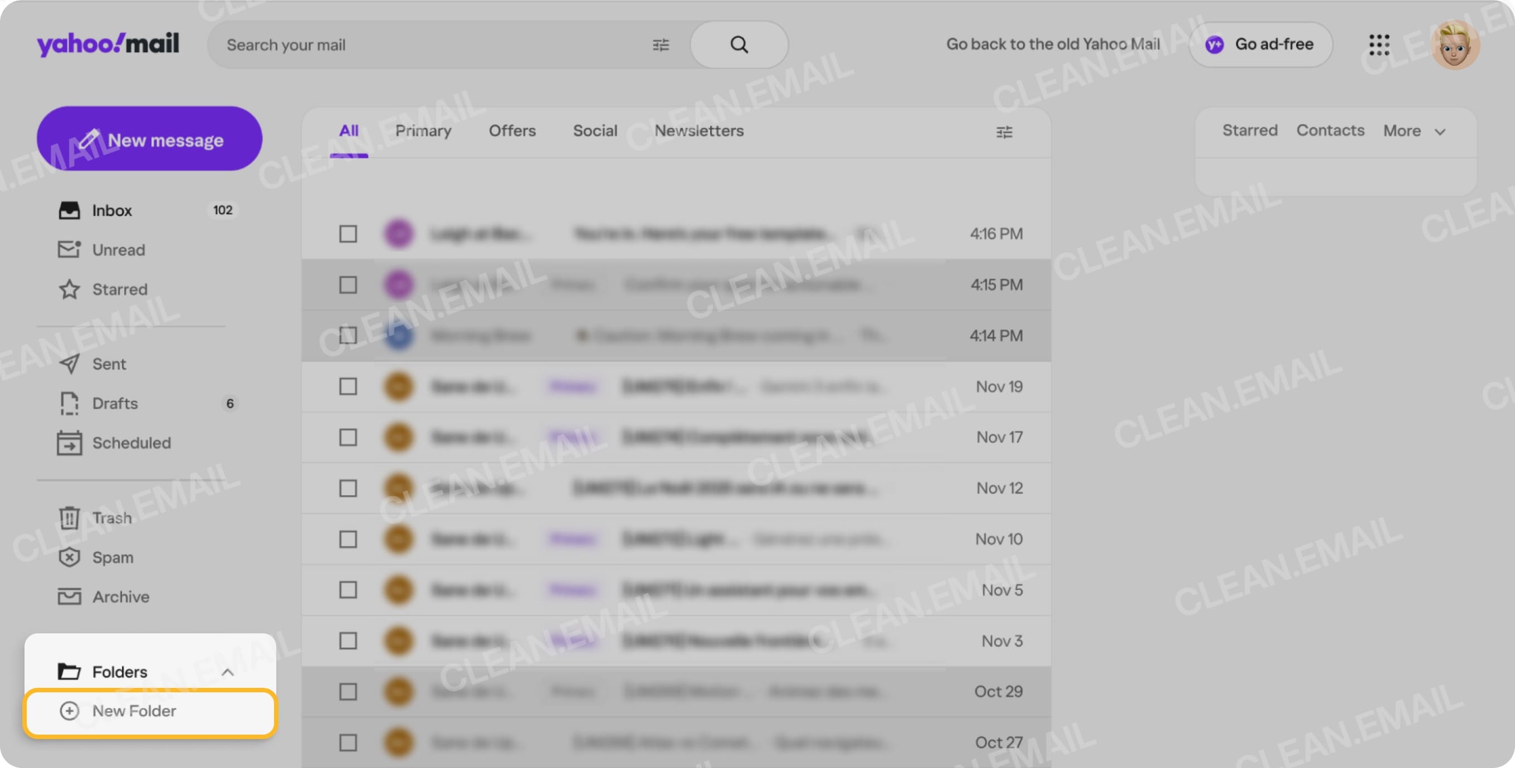
Task: Click the Drafts count 6
Action: 230,403
